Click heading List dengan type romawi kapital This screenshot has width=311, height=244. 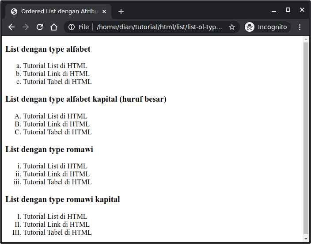(x=62, y=199)
